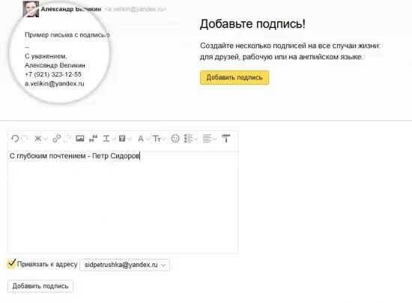Screen dimensions: 412x303
Task: Click the label 'Привязать к адресу'
Action: [47, 264]
